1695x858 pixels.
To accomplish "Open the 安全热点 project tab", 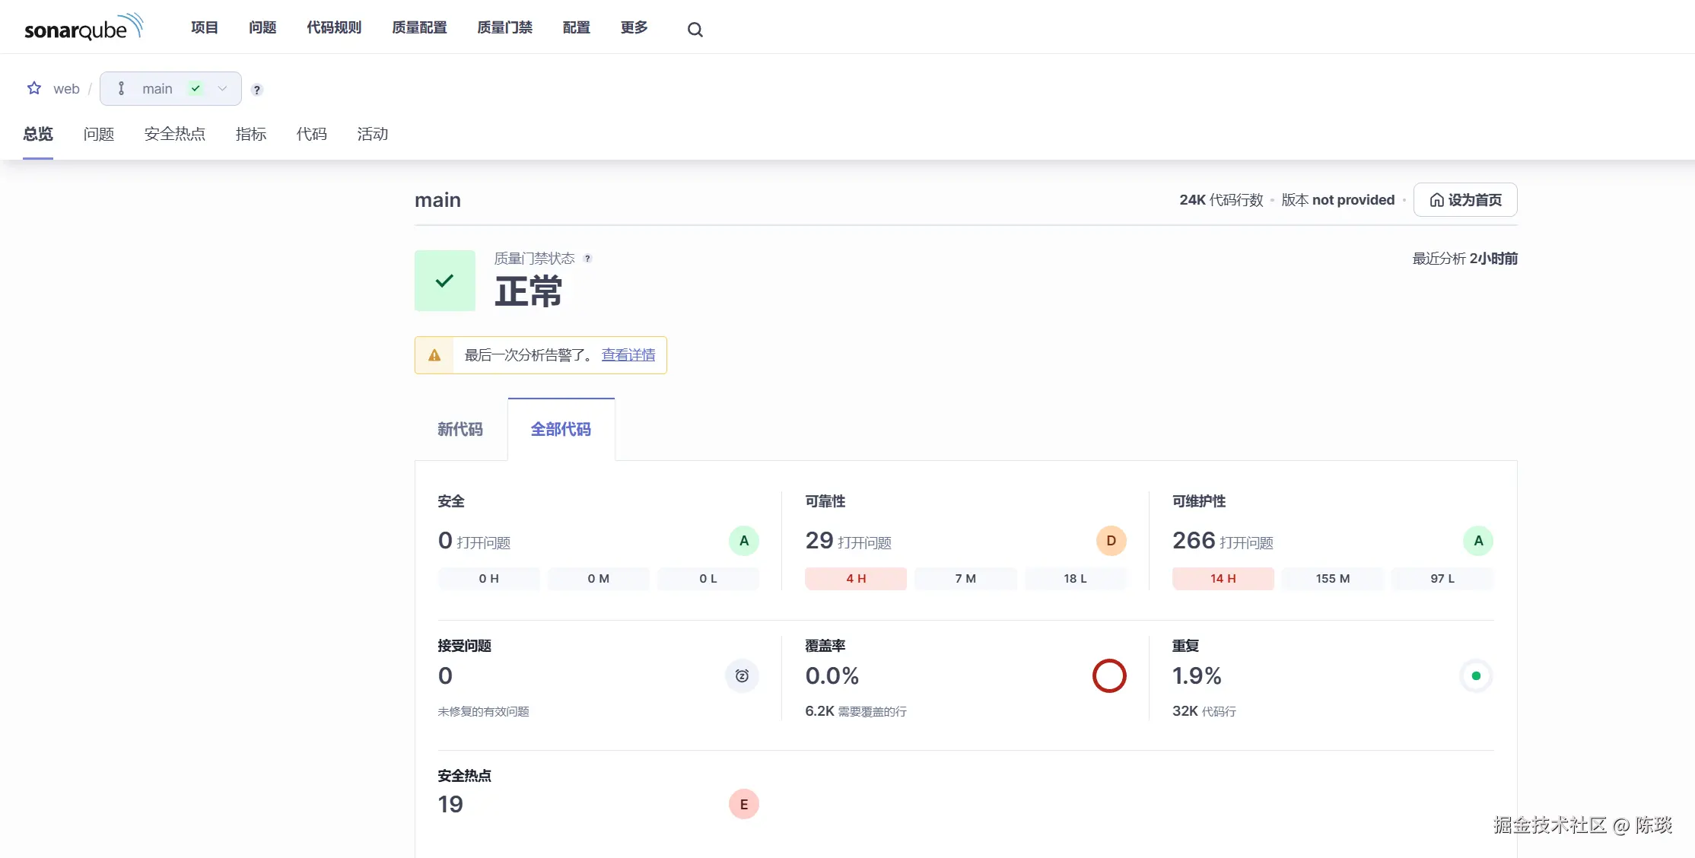I will coord(175,135).
